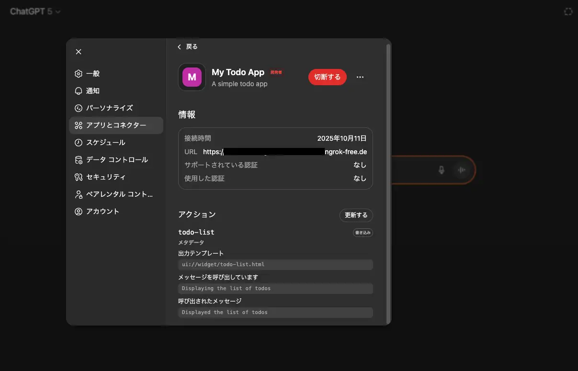Click the bell icon beside 通知
578x371 pixels.
[x=79, y=91]
